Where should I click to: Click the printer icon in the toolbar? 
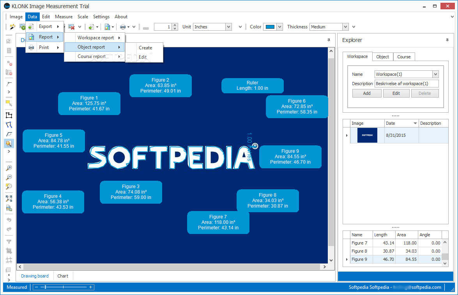[123, 27]
